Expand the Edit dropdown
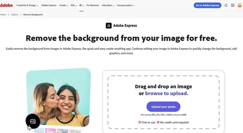 click(74, 5)
